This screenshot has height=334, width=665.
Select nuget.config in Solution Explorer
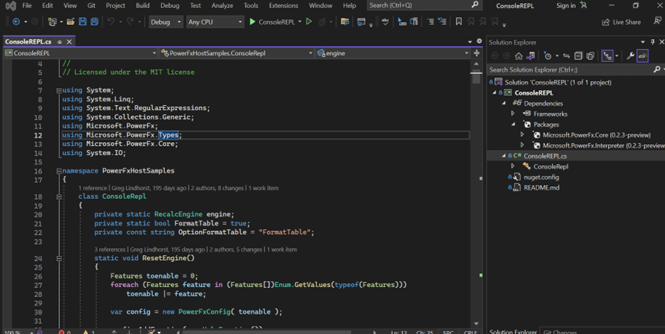click(541, 177)
